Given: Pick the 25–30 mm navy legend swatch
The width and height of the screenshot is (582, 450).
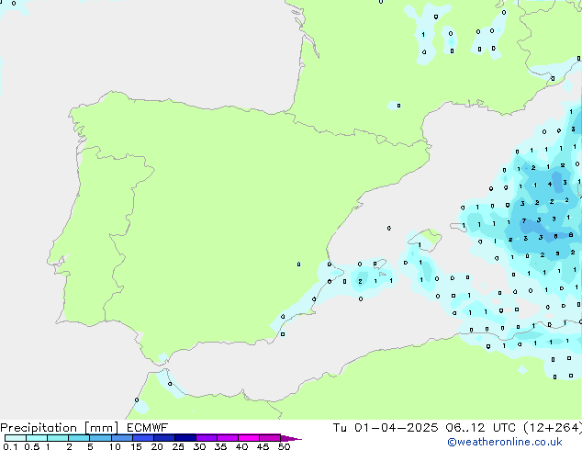Looking at the screenshot, I should (185, 438).
